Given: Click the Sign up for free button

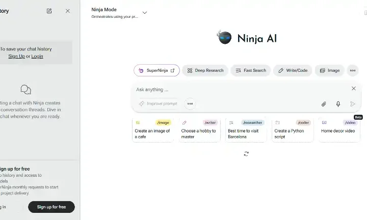Looking at the screenshot, I should (51, 207).
